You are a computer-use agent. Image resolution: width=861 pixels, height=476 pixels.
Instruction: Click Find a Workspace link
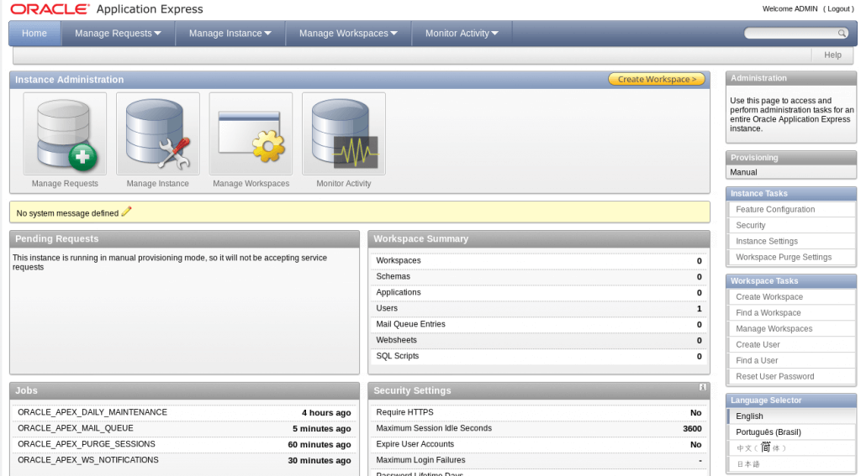tap(768, 312)
